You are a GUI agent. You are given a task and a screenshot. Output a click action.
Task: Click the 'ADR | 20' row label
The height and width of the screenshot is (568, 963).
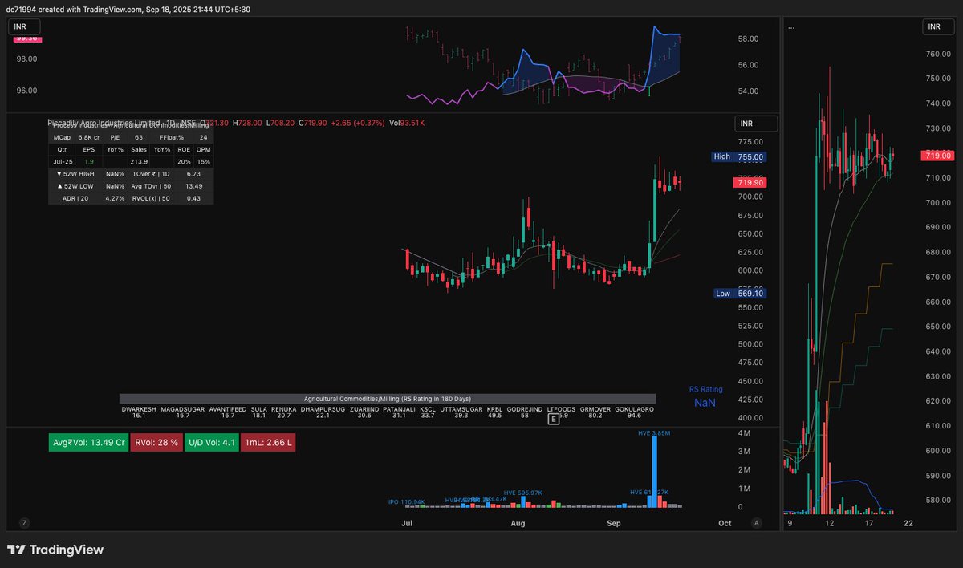[75, 198]
